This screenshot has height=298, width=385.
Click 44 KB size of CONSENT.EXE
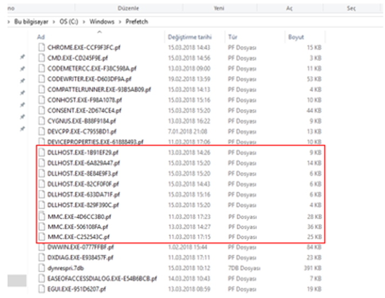[314, 110]
